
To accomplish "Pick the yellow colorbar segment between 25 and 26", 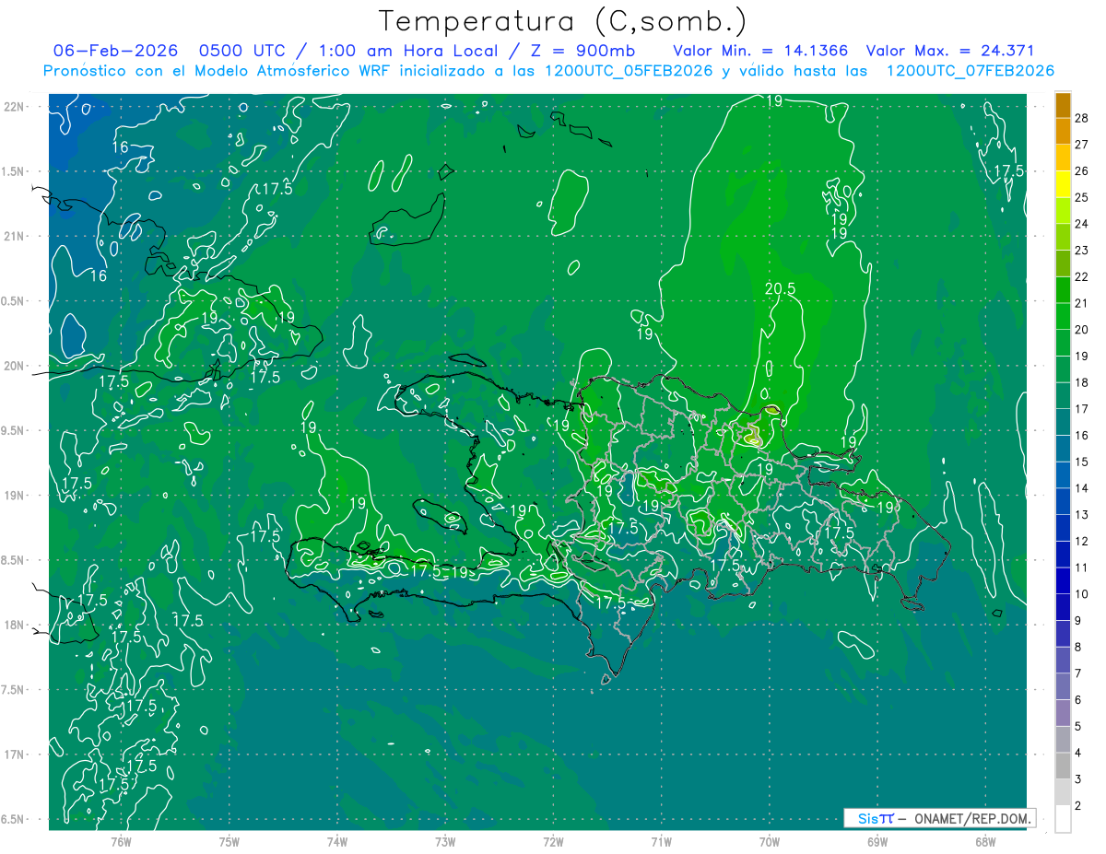I will [1063, 184].
